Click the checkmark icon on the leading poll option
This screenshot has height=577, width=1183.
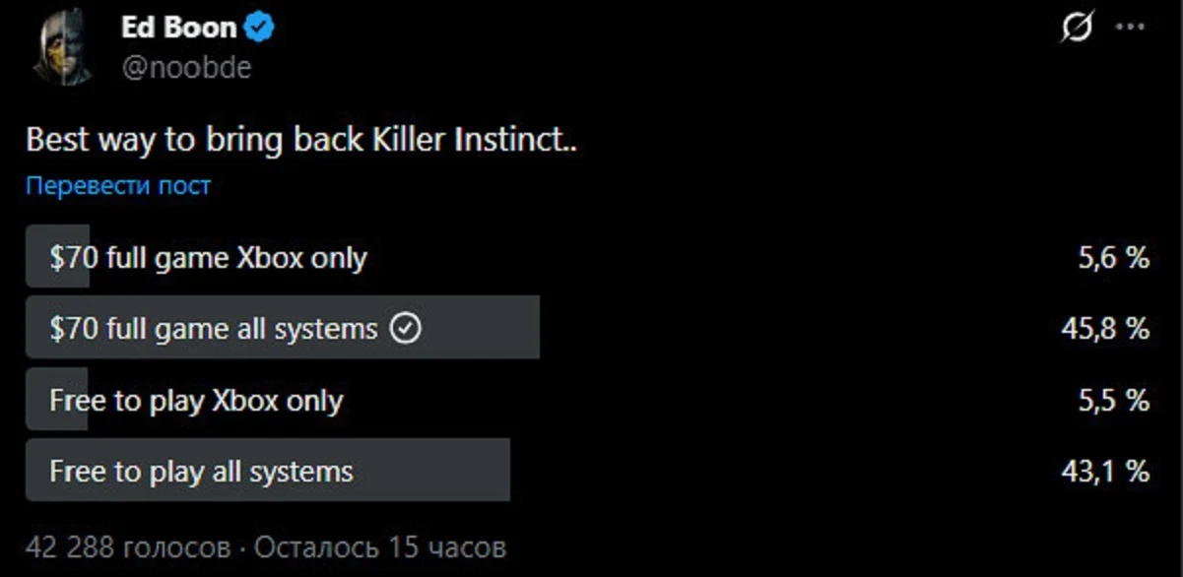pos(406,328)
